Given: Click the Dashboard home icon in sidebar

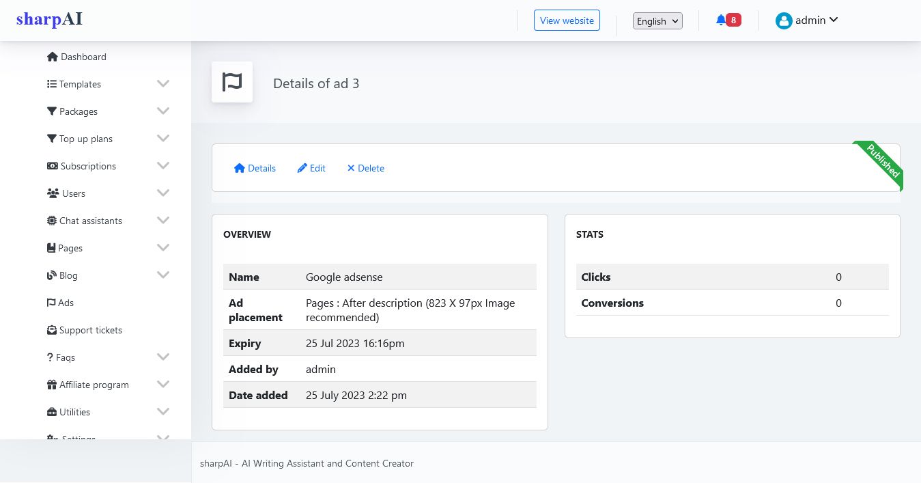Looking at the screenshot, I should pos(53,57).
